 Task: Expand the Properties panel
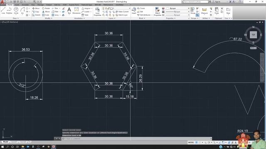click(x=171, y=18)
